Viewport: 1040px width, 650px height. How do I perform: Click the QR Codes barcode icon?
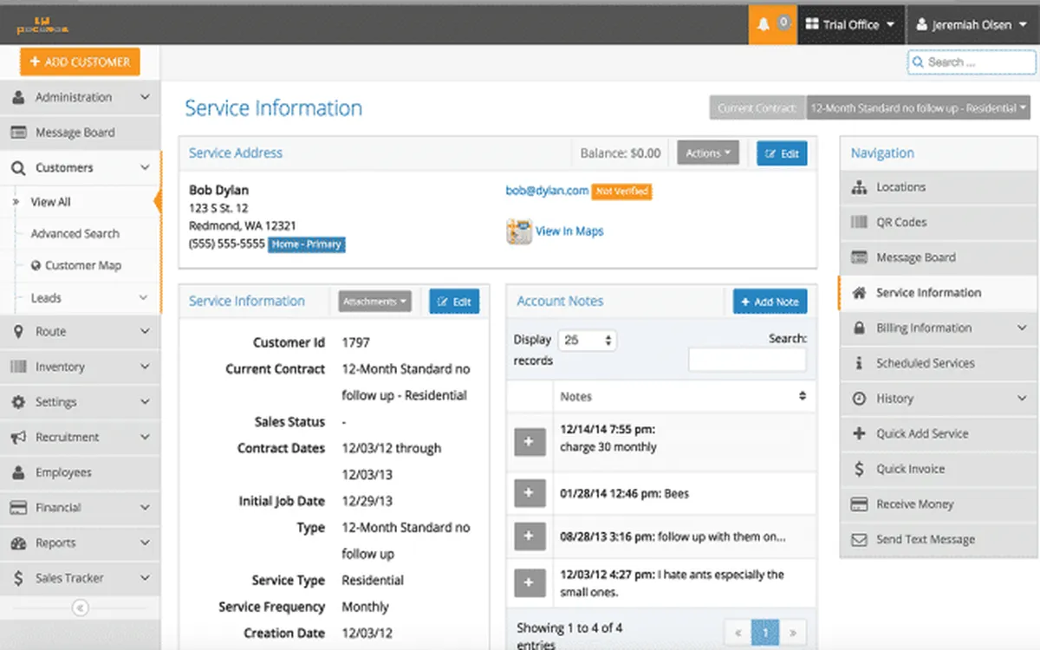(x=859, y=223)
